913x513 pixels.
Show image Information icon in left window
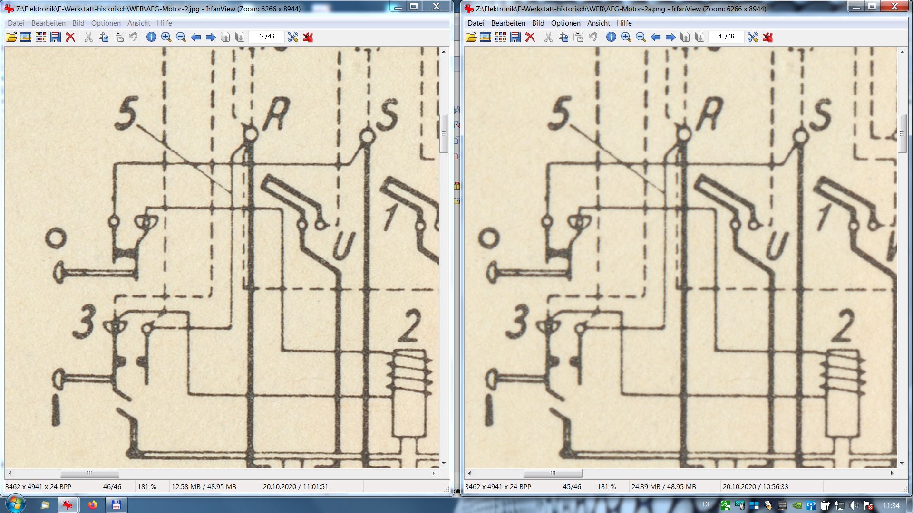(x=151, y=37)
